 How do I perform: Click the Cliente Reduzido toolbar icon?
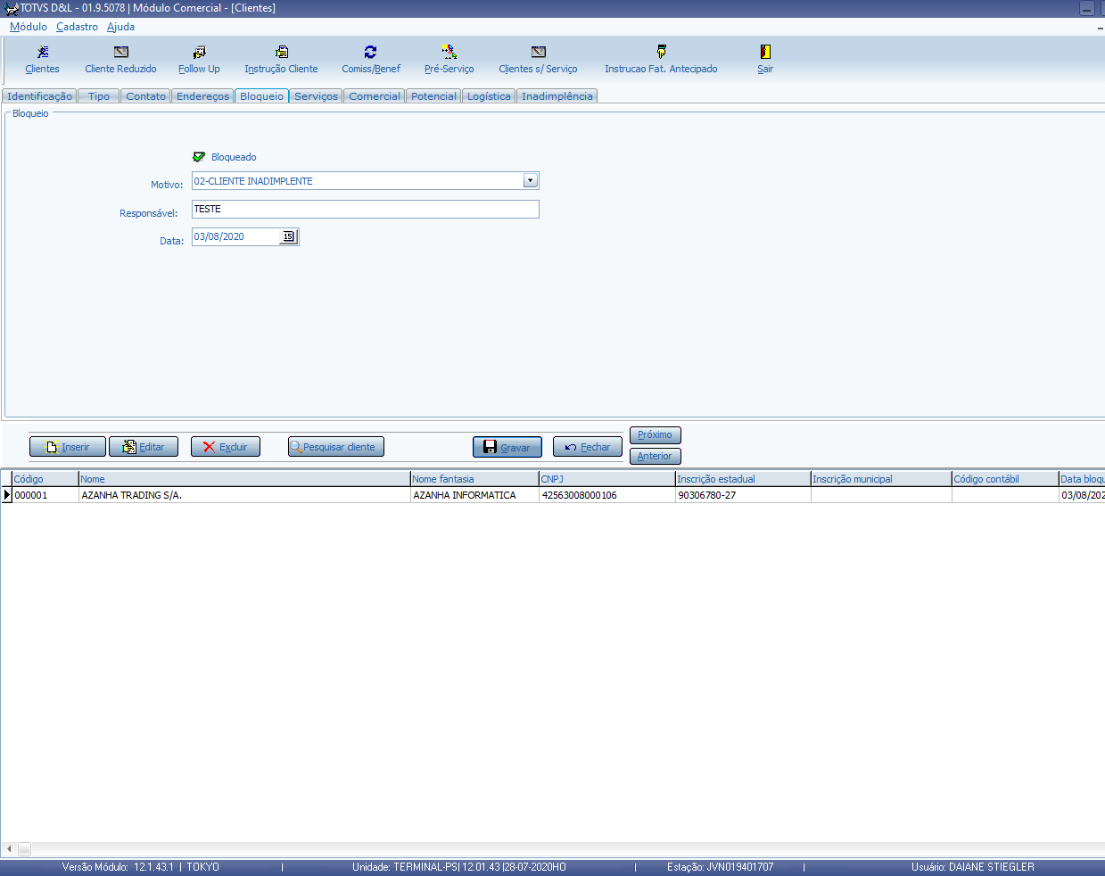120,53
